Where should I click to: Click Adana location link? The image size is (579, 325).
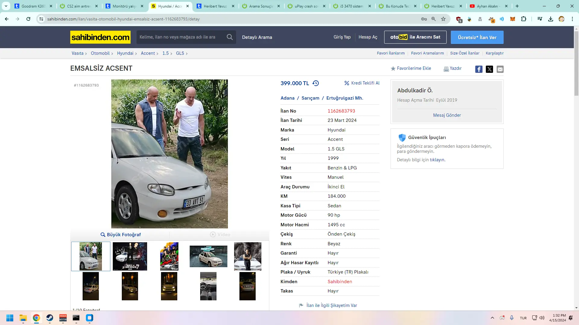coord(287,98)
